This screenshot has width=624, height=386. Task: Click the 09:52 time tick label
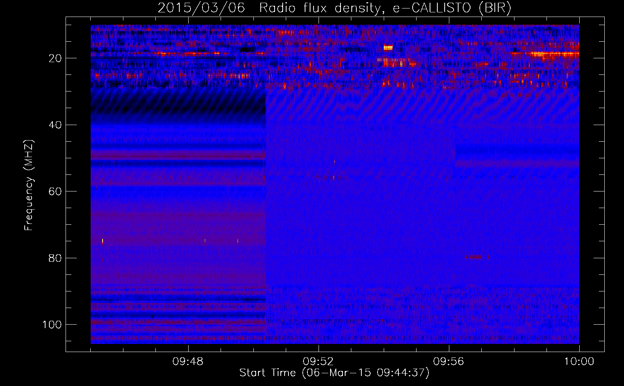click(x=318, y=362)
